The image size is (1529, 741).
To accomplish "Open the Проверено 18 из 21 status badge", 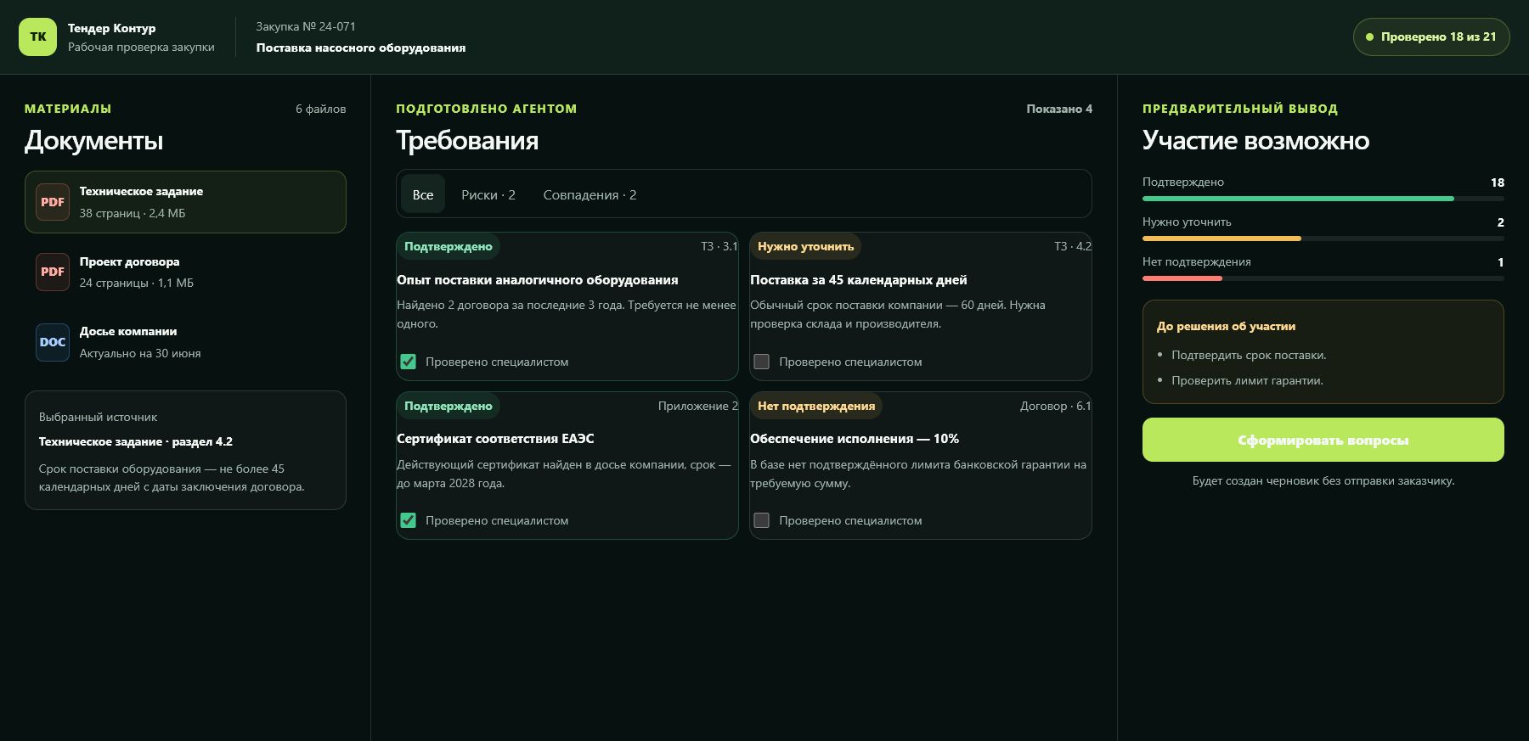I will click(1431, 37).
